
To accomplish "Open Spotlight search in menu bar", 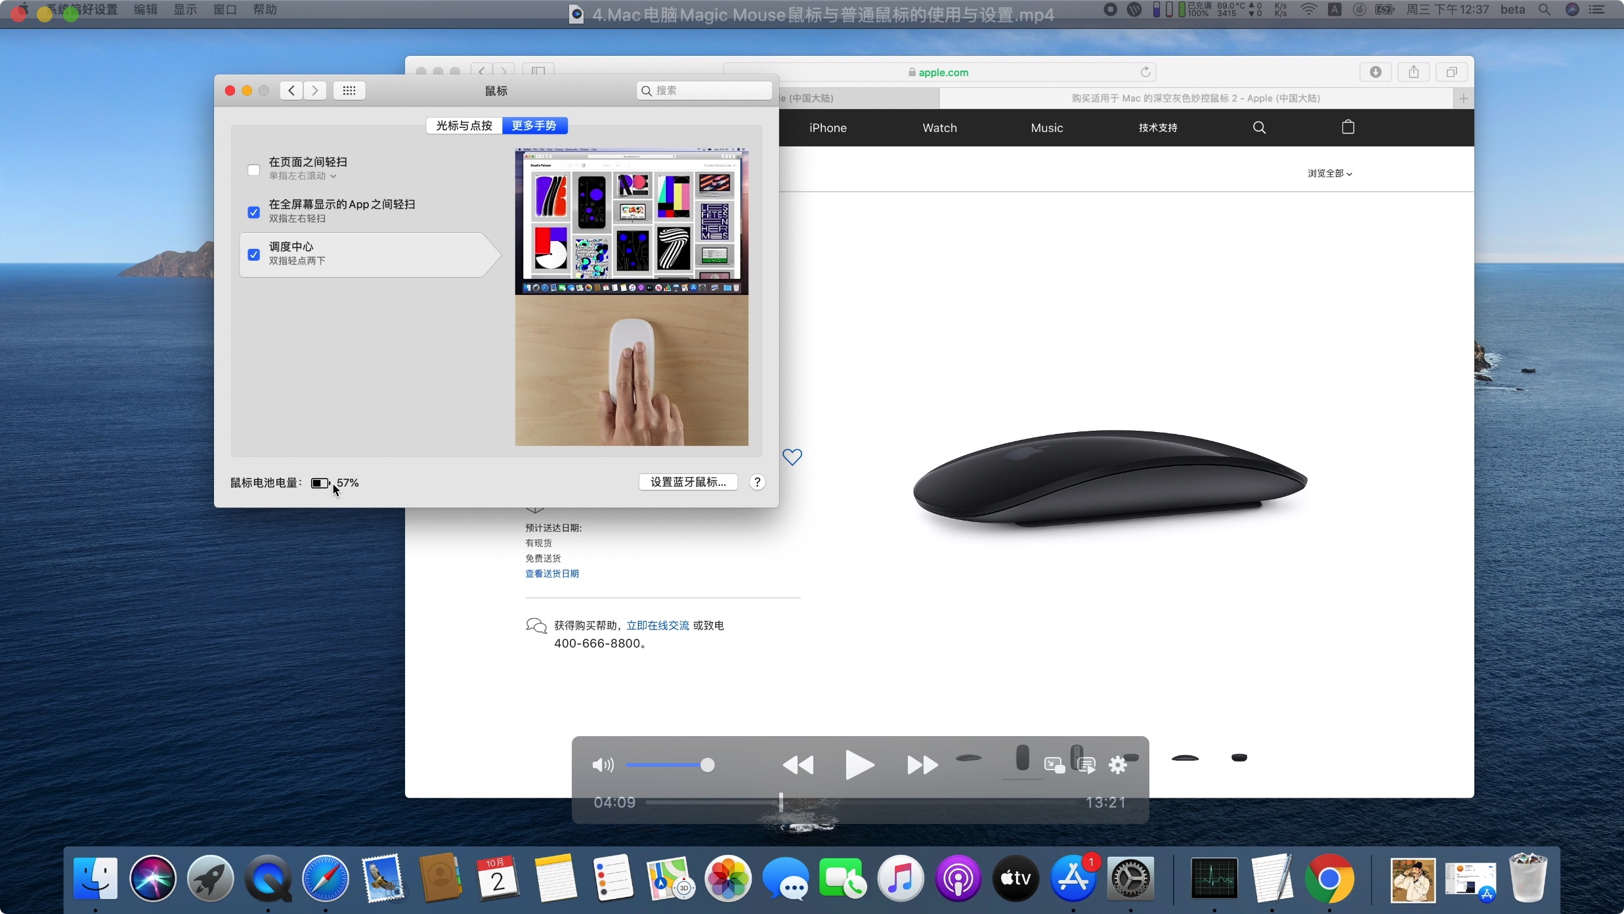I will 1544,10.
